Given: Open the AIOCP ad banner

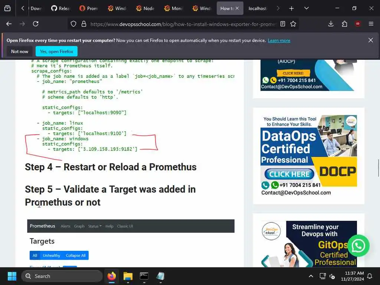Looking at the screenshot, I should tap(307, 75).
